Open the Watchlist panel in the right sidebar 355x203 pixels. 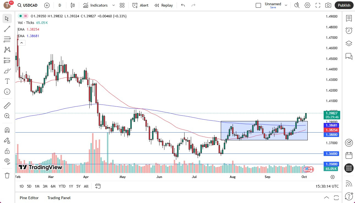[x=349, y=18]
